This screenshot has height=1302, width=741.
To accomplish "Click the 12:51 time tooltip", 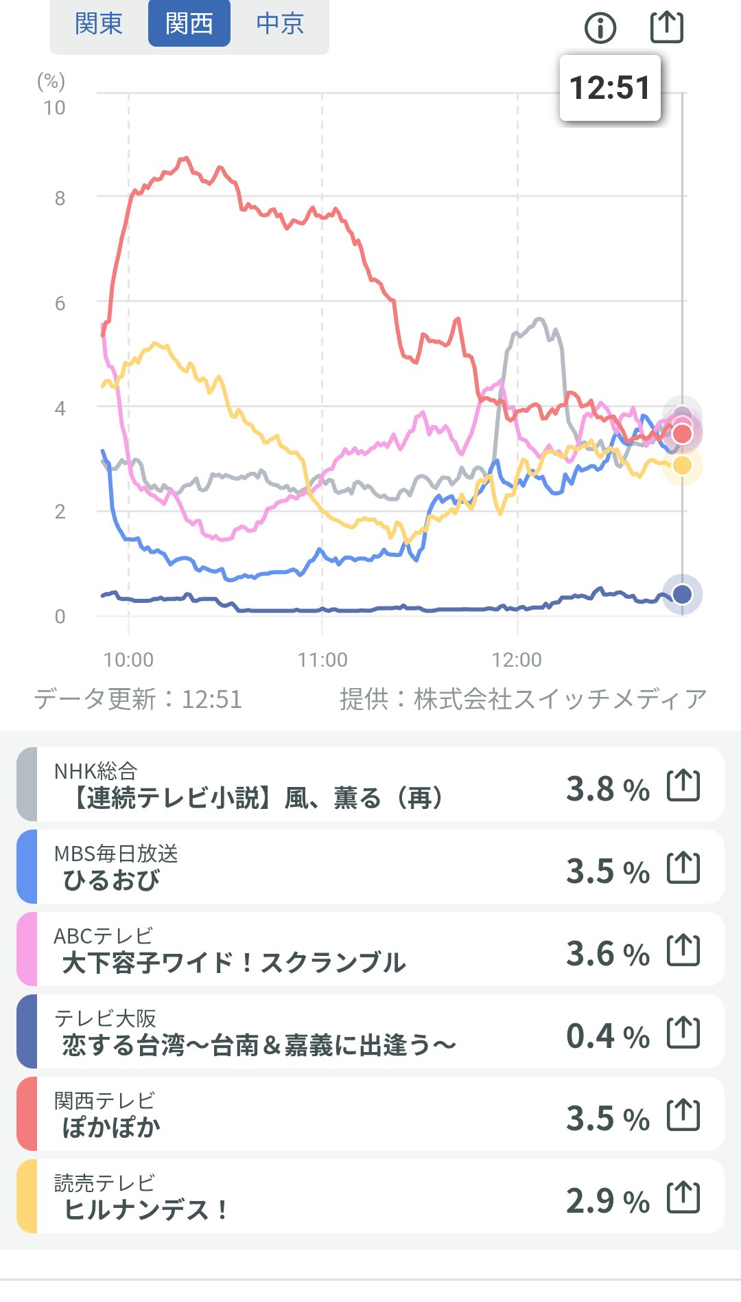I will [x=610, y=89].
